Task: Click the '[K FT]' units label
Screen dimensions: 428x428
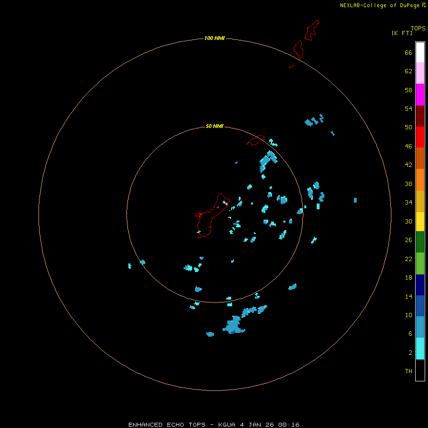Action: coord(402,33)
